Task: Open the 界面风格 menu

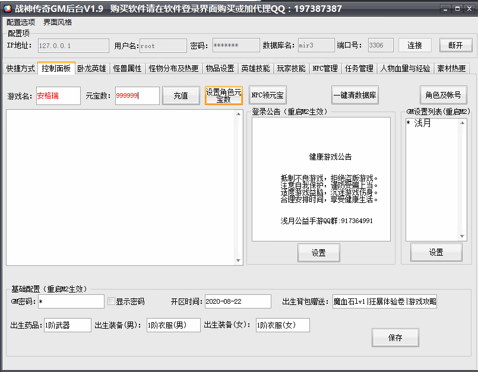Action: 58,22
